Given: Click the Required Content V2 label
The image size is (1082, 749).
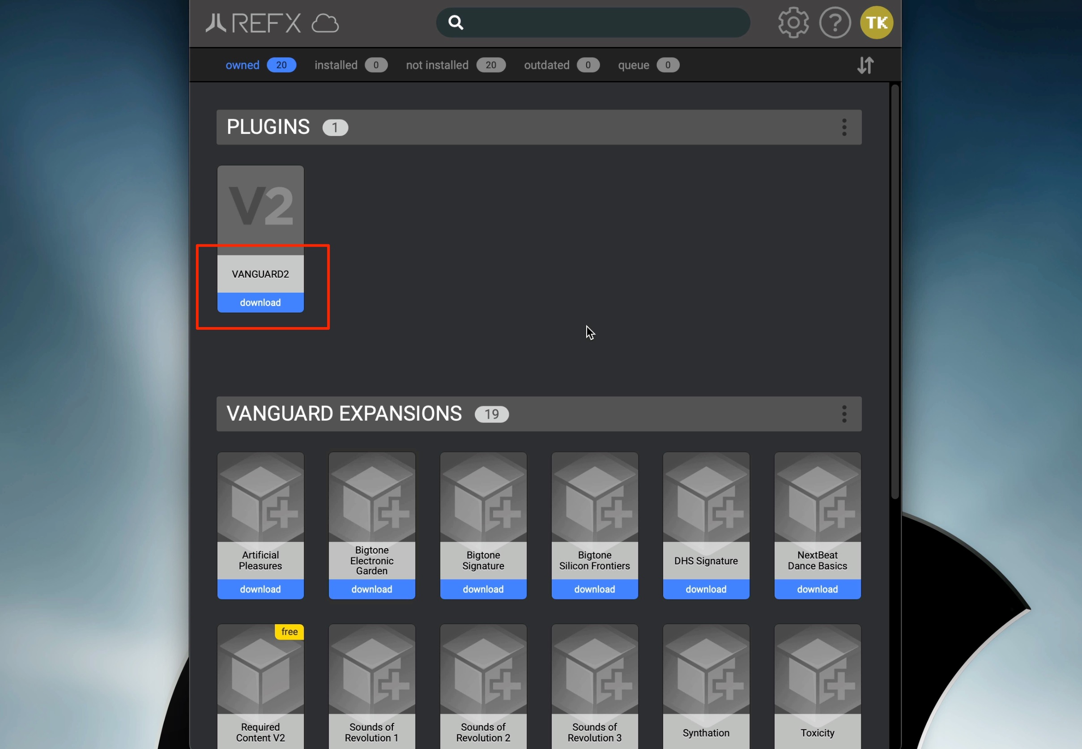Looking at the screenshot, I should click(260, 732).
